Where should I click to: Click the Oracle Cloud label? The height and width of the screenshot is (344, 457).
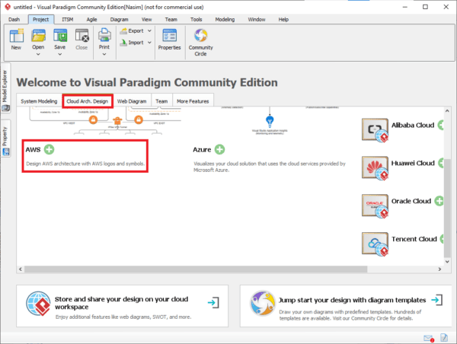click(411, 201)
